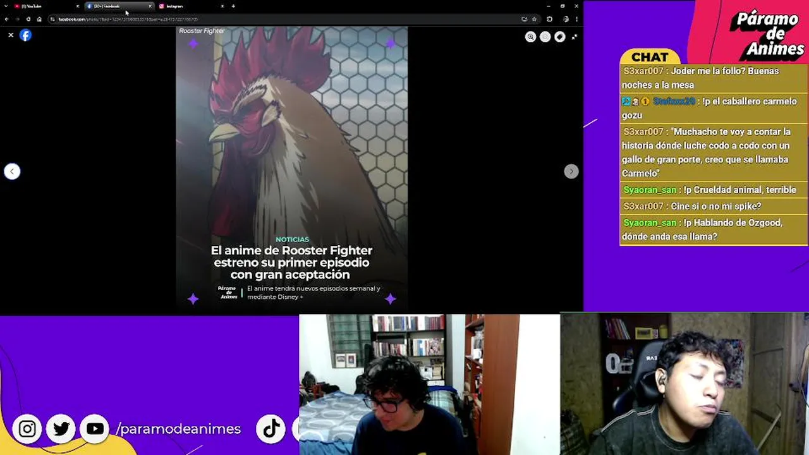Click the CHAT header label

pyautogui.click(x=650, y=58)
